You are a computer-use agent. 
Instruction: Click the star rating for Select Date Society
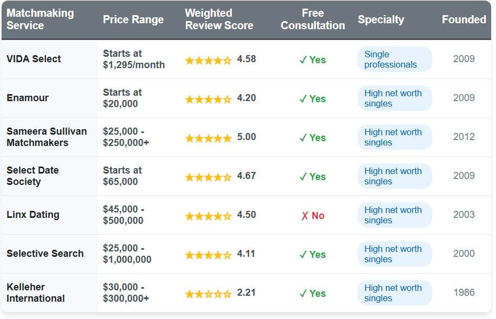208,177
